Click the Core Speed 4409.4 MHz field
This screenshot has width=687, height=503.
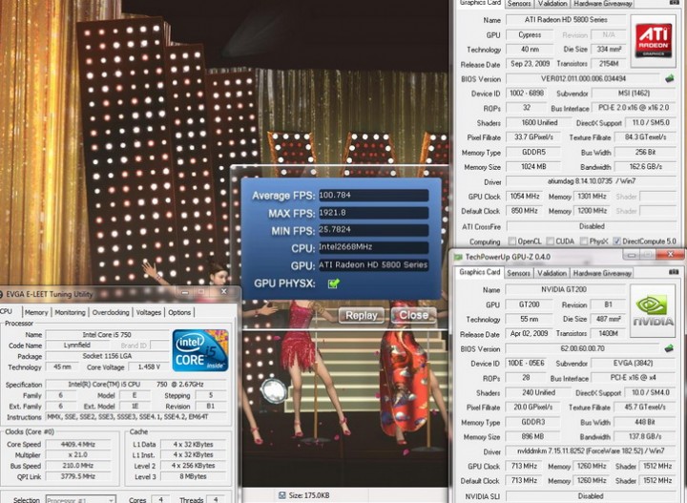(78, 444)
